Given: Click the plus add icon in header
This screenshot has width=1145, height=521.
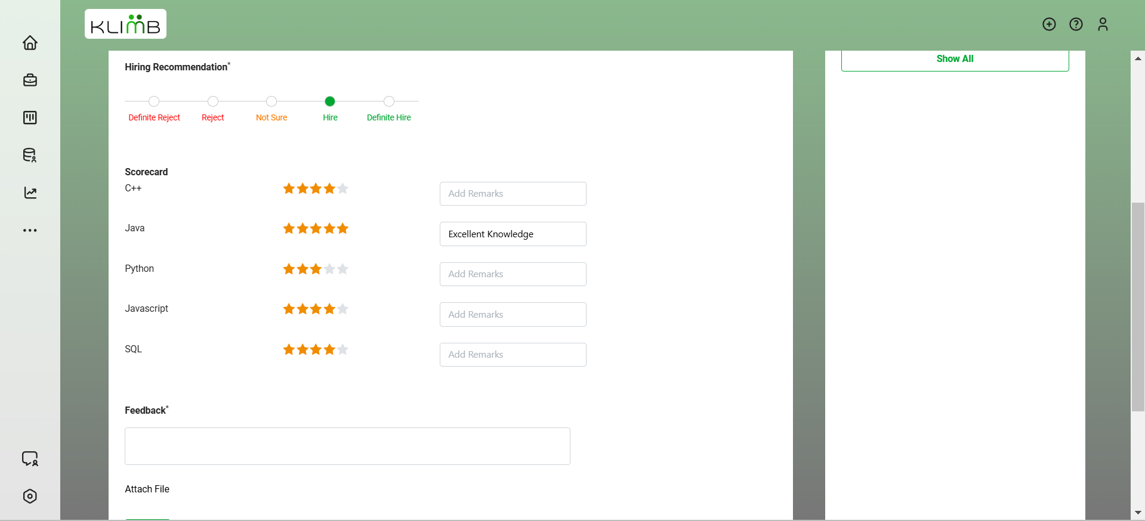Looking at the screenshot, I should (1049, 24).
